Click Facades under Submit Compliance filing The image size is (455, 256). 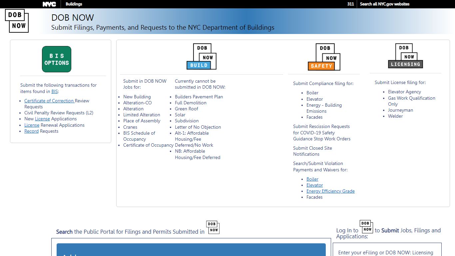(x=314, y=117)
